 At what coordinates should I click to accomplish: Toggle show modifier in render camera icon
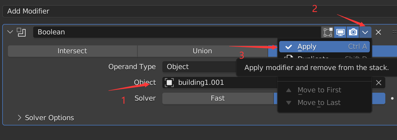(x=353, y=32)
